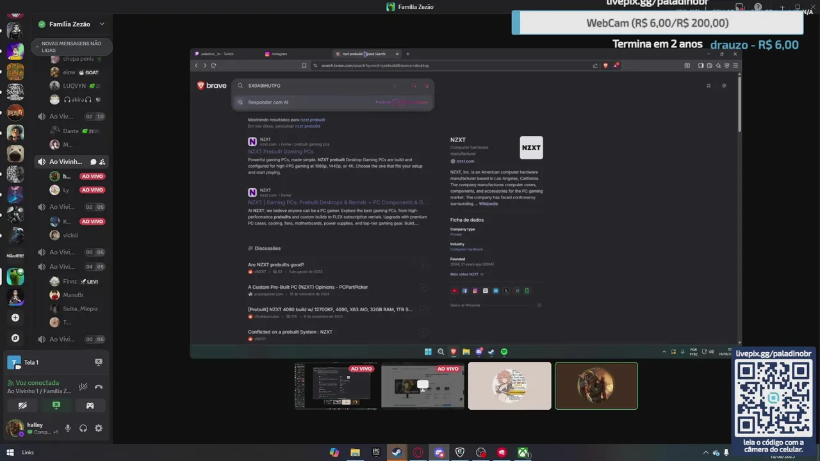This screenshot has width=820, height=461.
Task: Click Responder com AI bar
Action: pyautogui.click(x=332, y=102)
